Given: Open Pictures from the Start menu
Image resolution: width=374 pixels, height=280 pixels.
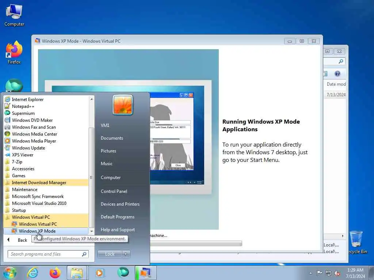Looking at the screenshot, I should pos(108,151).
